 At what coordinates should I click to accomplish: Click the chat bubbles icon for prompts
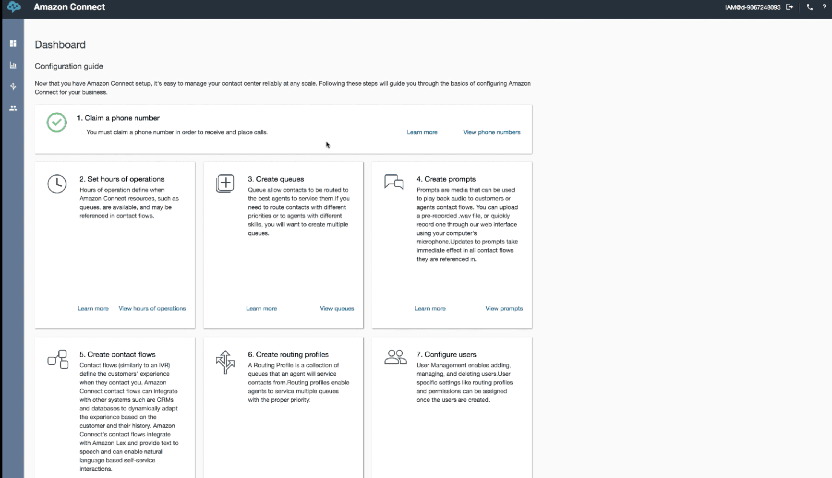(x=394, y=182)
